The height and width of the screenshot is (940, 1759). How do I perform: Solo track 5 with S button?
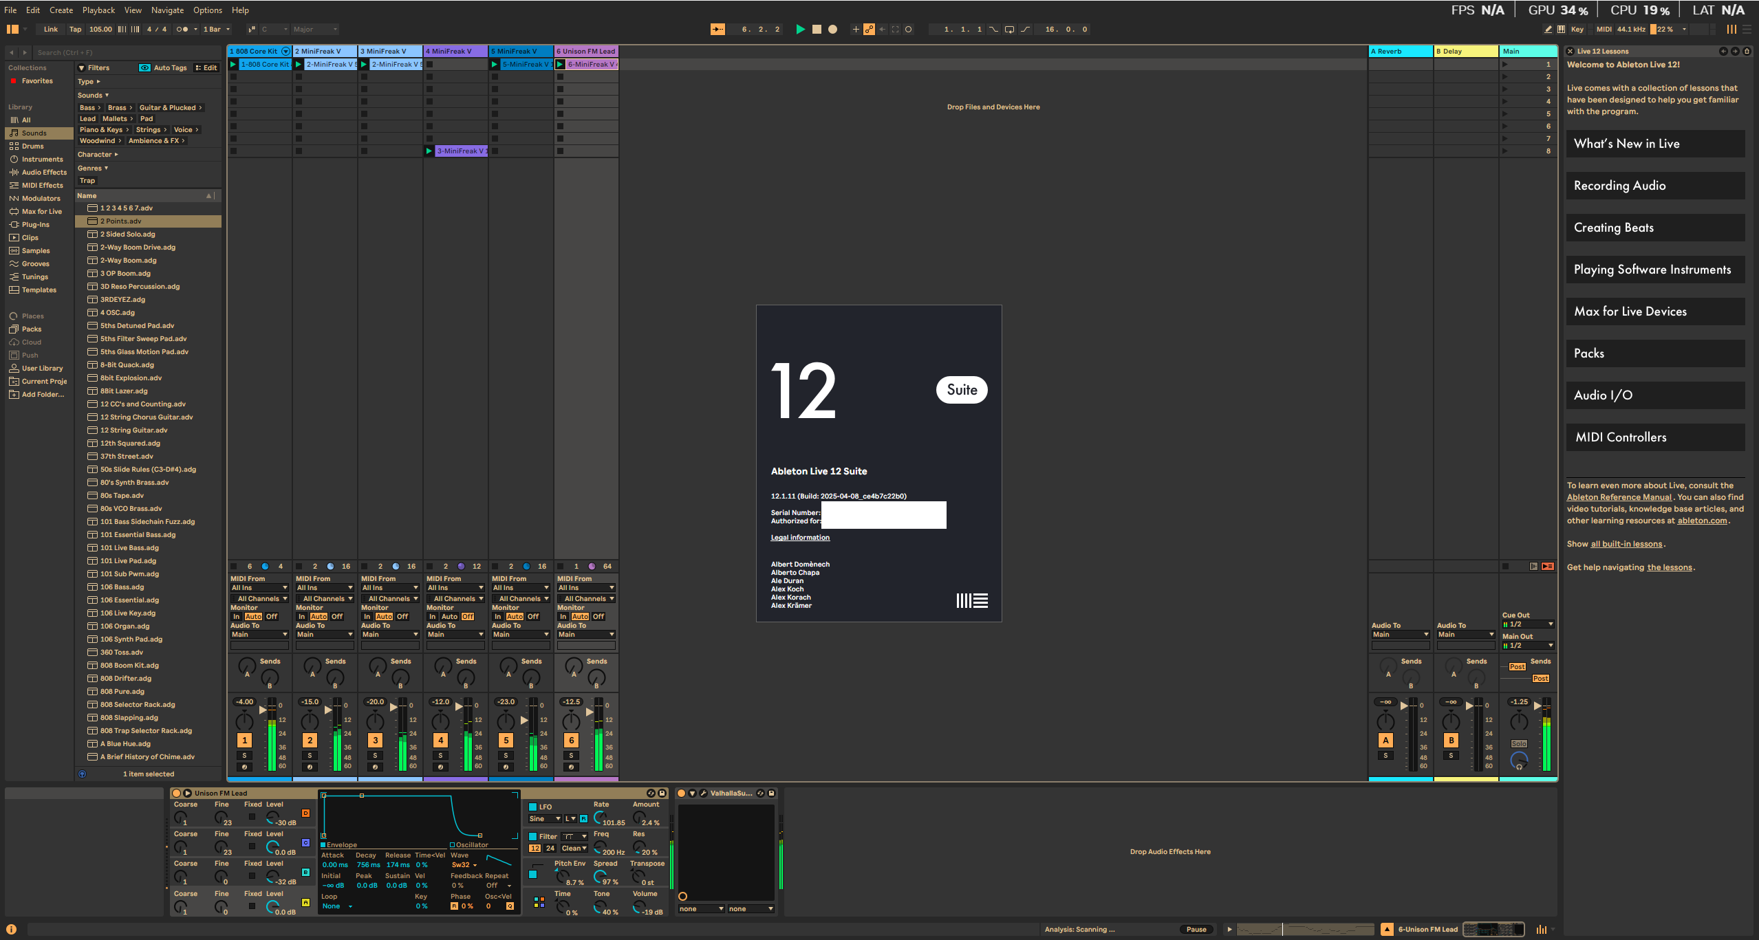click(x=506, y=756)
